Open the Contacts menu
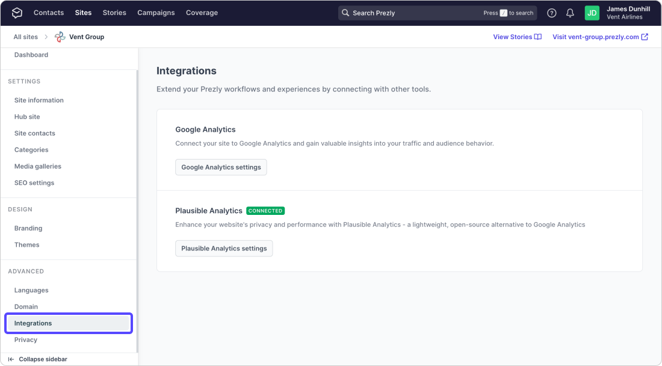 (49, 13)
